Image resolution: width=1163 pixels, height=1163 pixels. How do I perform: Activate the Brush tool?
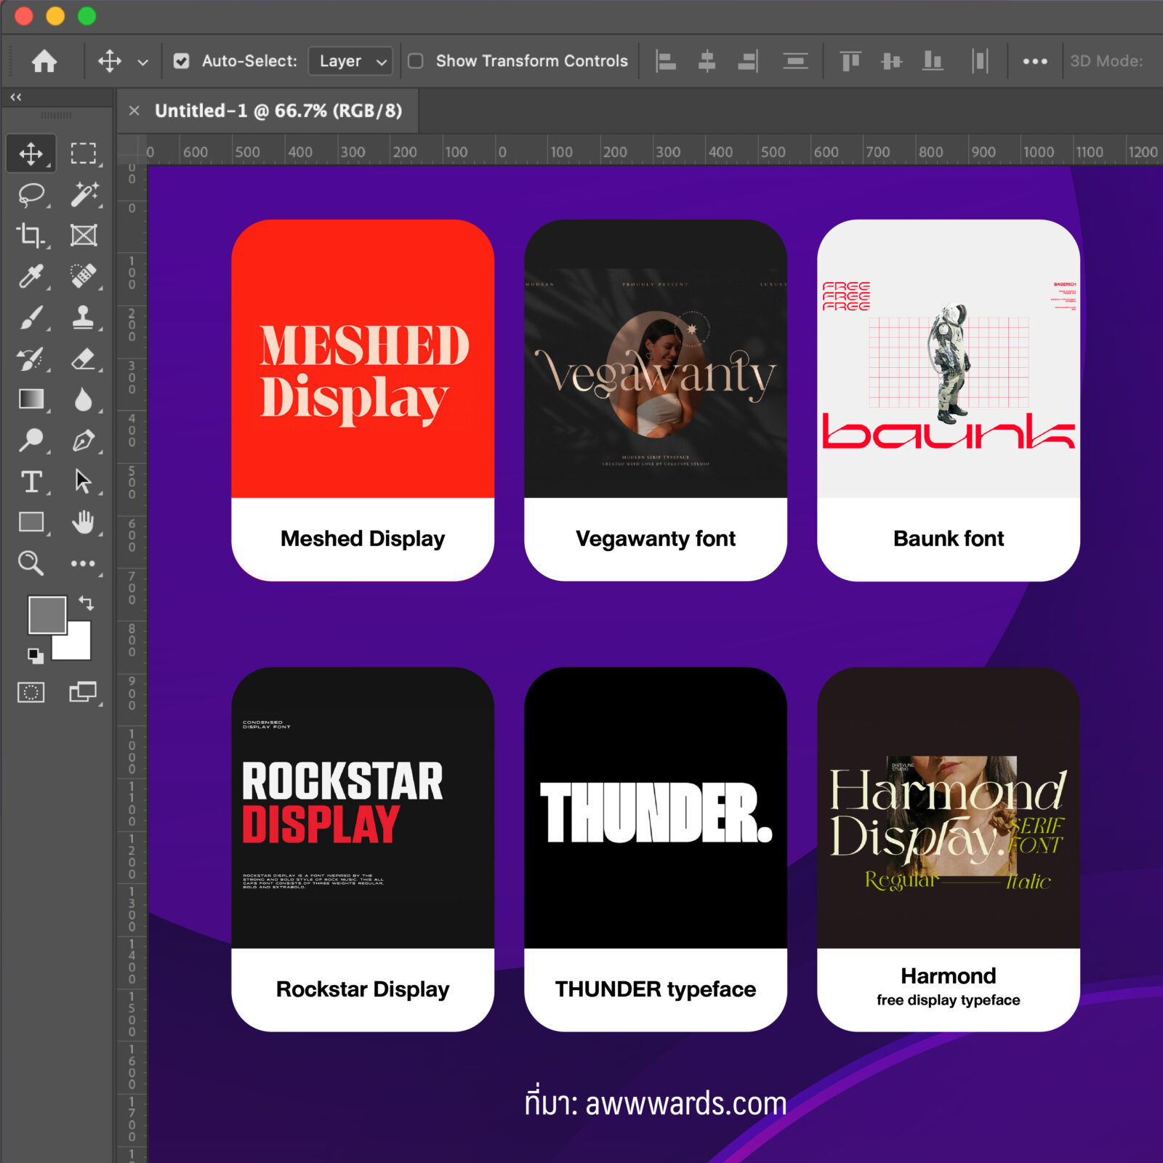coord(31,318)
